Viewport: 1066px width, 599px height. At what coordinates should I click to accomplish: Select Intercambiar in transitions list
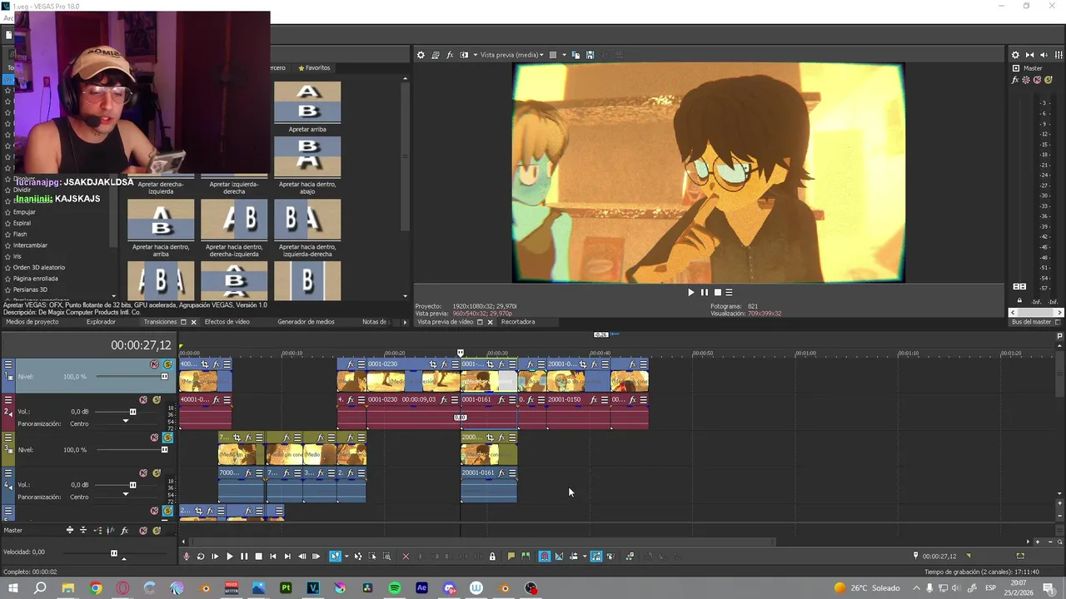[x=30, y=245]
